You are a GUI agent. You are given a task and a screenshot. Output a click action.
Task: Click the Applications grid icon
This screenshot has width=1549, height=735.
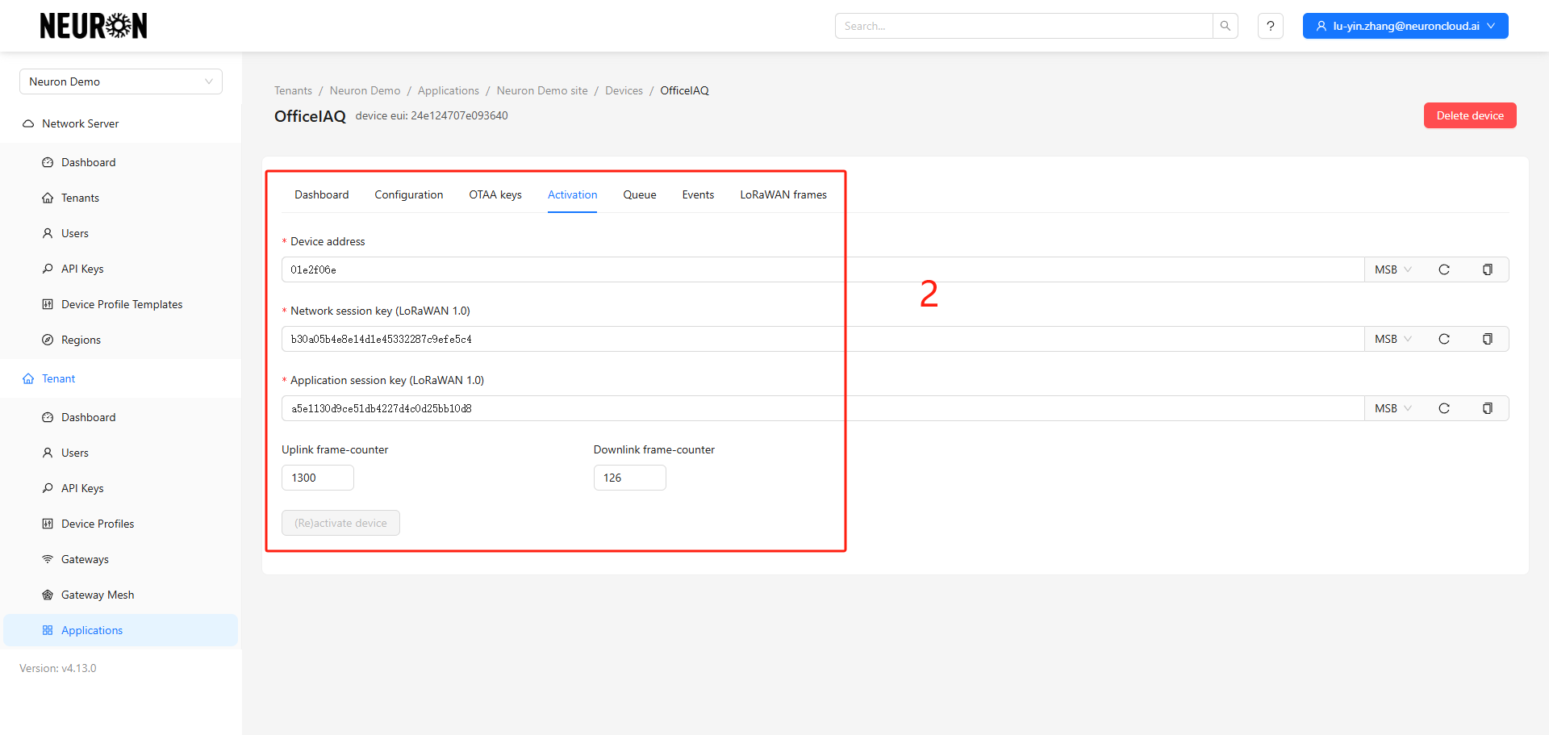[x=48, y=630]
